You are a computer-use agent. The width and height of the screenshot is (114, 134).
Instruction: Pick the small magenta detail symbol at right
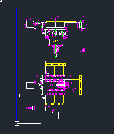tap(83, 50)
